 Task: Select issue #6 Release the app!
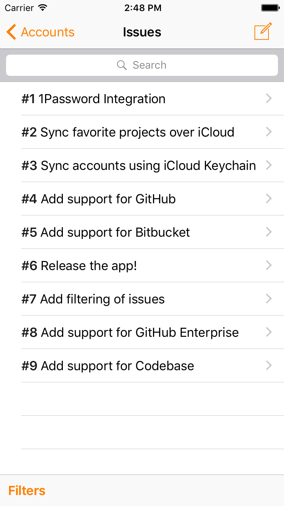pyautogui.click(x=79, y=266)
